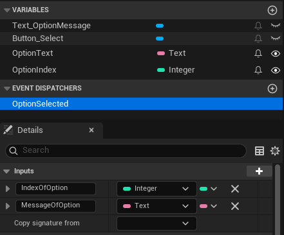The image size is (284, 235).
Task: Collapse the Variables section
Action: click(x=7, y=10)
